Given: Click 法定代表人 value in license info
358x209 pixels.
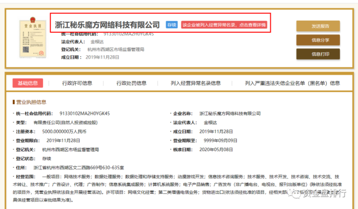Looking at the screenshot, I should tap(211, 123).
